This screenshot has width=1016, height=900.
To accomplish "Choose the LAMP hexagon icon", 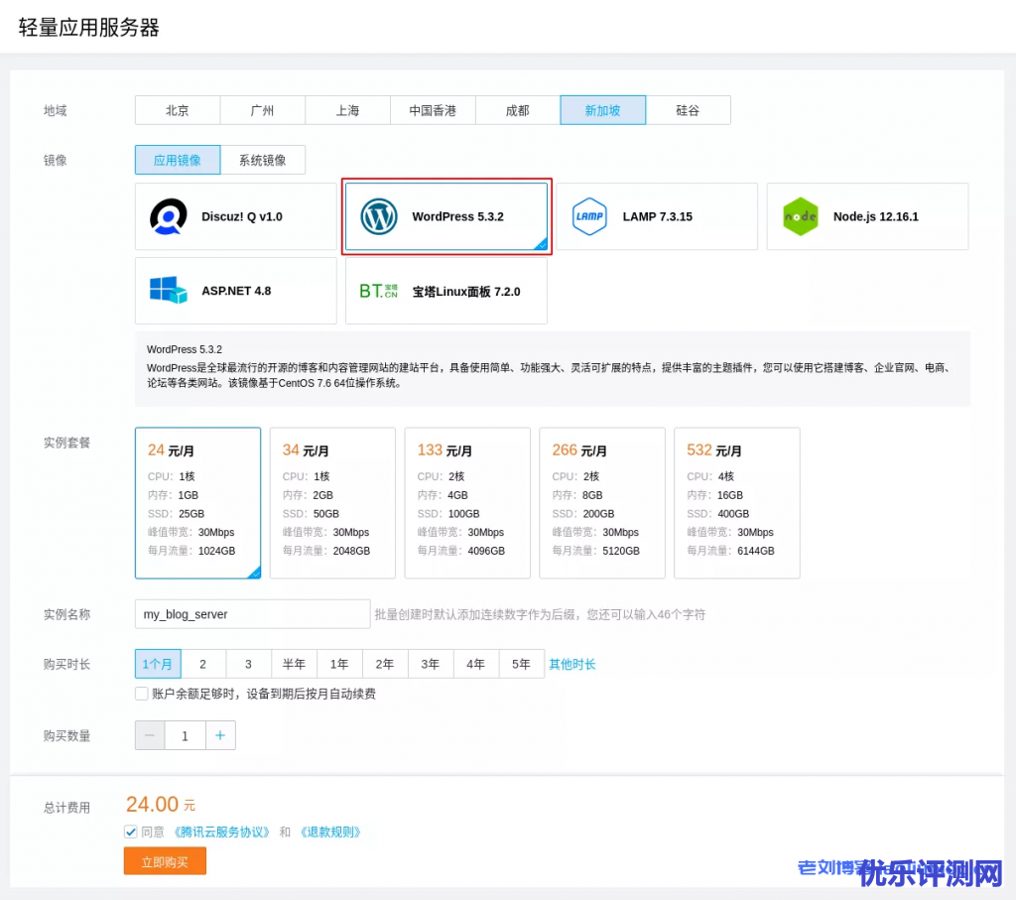I will point(589,216).
